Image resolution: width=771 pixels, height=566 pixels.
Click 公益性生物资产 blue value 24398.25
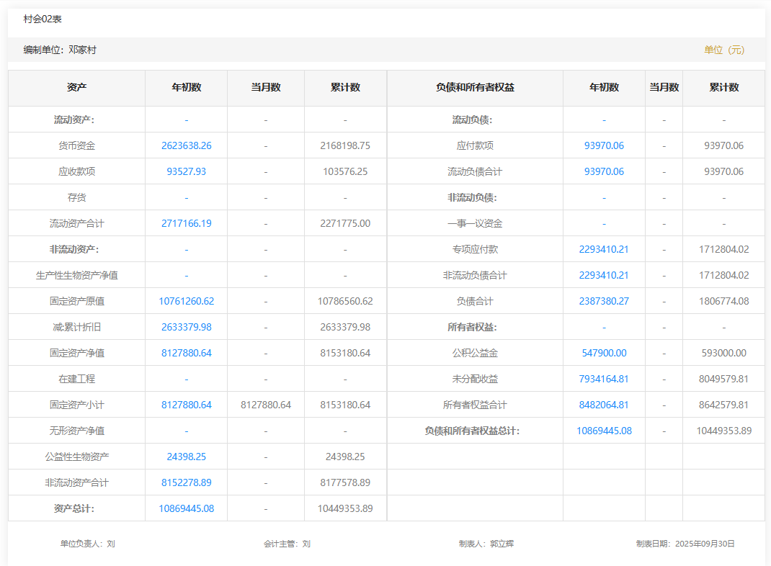pos(186,457)
